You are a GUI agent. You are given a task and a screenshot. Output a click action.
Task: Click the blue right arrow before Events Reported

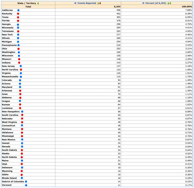pos(75,3)
